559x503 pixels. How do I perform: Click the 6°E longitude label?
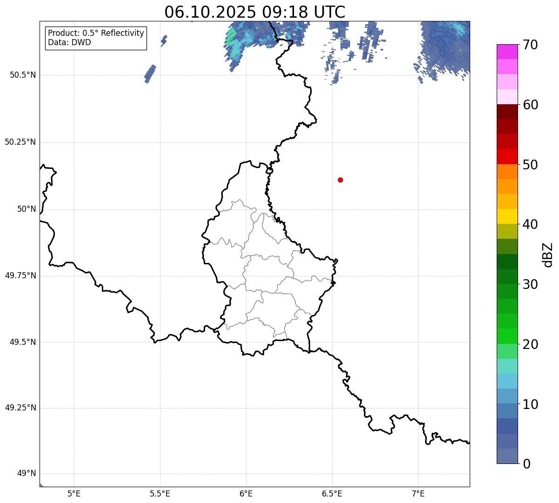pos(246,494)
